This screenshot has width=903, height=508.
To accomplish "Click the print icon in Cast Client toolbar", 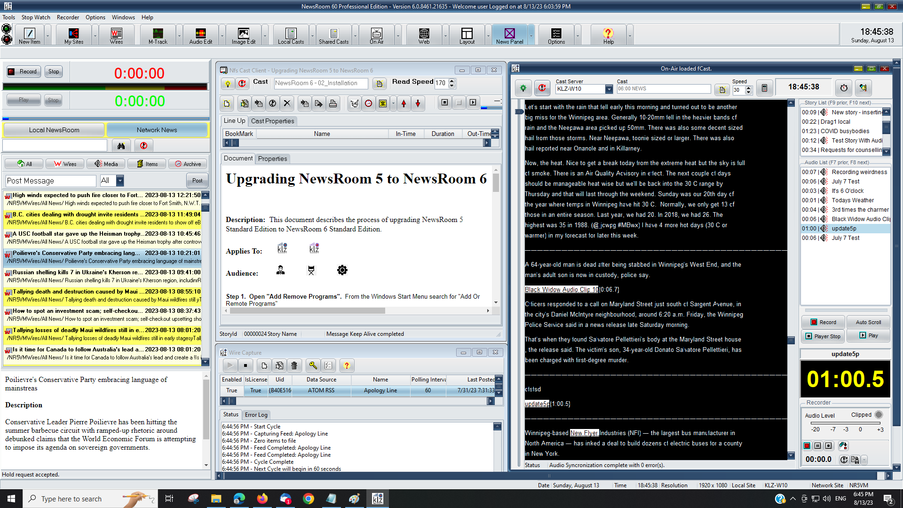I will coord(333,103).
